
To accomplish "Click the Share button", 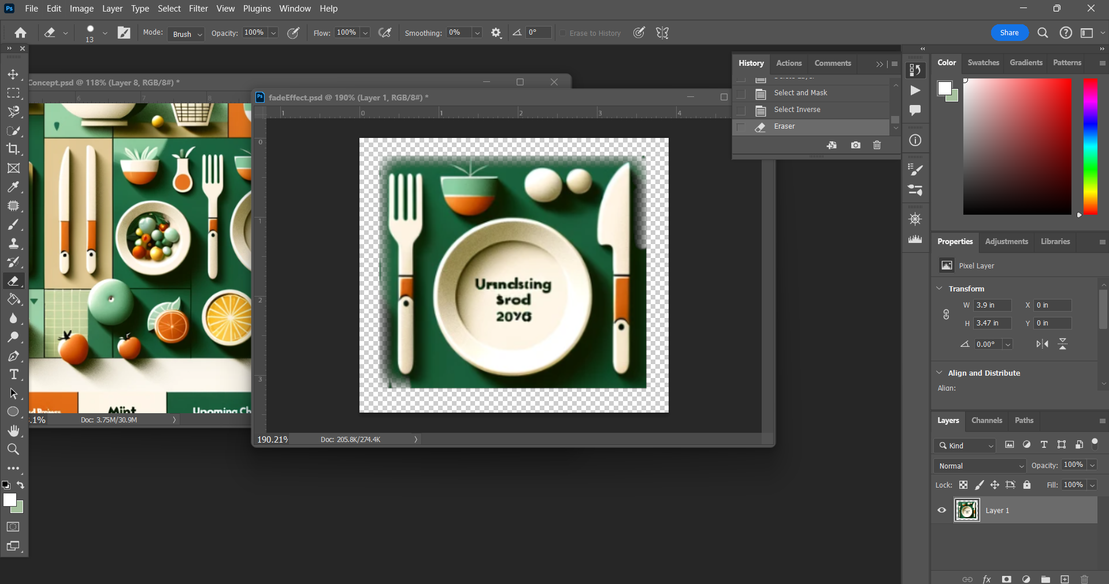I will 1008,32.
